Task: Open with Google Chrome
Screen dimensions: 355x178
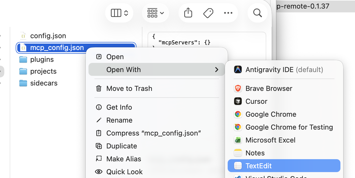Action: click(284, 114)
